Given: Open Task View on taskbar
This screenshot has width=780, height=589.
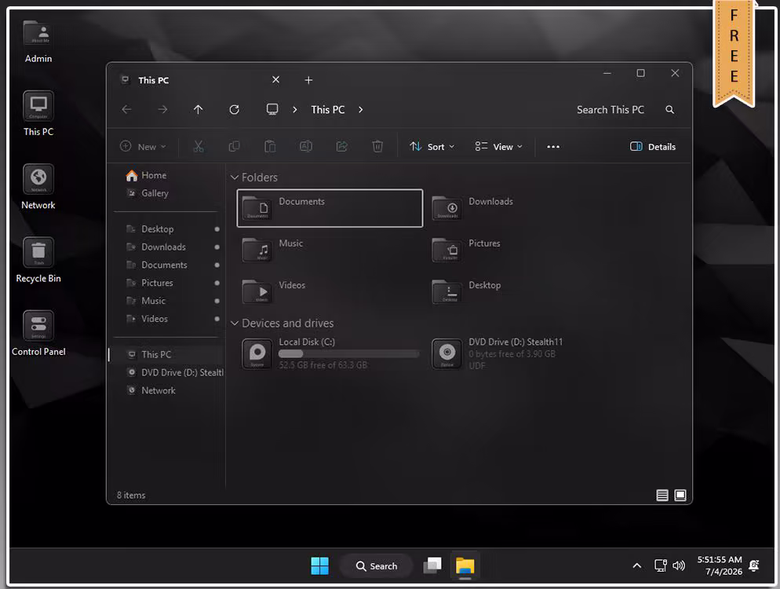Looking at the screenshot, I should click(x=432, y=565).
